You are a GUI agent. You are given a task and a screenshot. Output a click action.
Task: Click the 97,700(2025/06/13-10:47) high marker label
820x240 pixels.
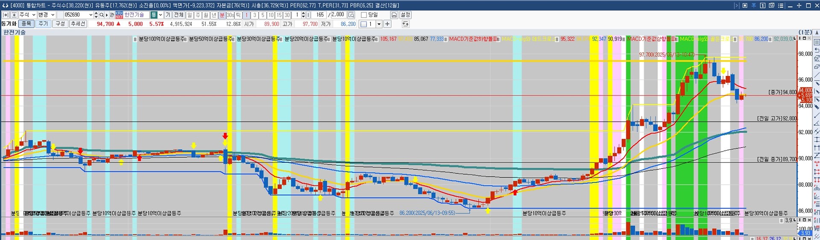(667, 55)
